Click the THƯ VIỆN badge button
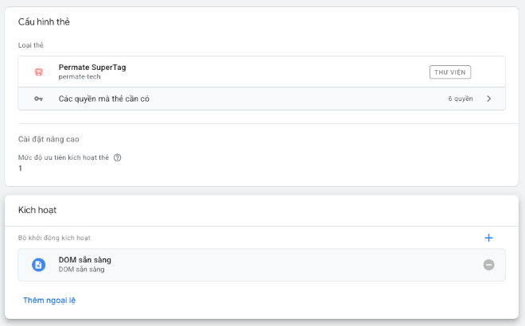525x326 pixels. tap(450, 72)
